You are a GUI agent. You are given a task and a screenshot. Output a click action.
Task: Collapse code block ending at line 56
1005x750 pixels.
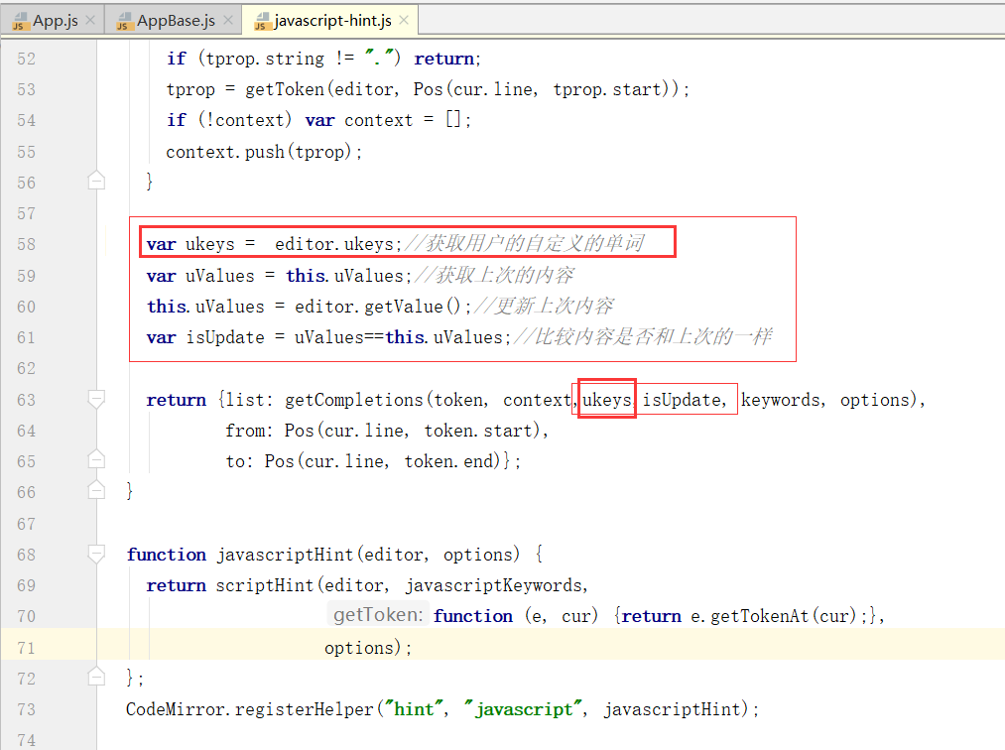point(96,181)
